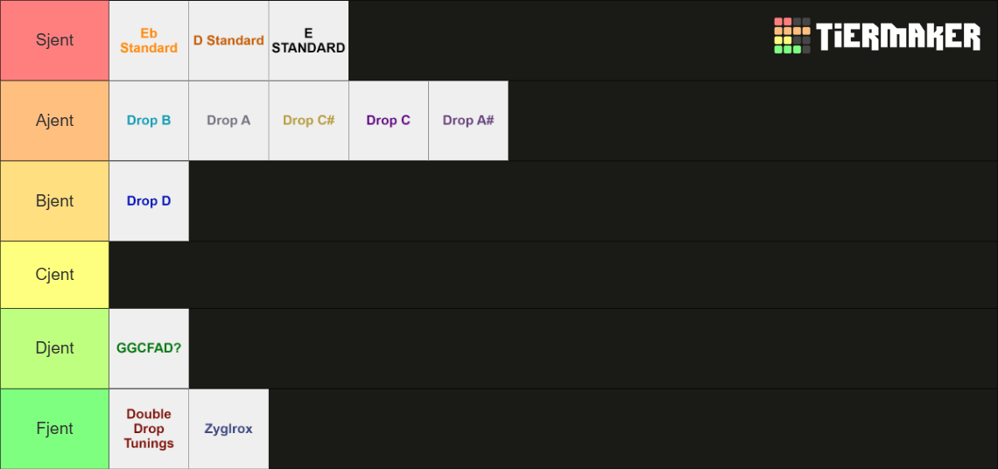Click the Drop C tile
The width and height of the screenshot is (998, 469).
pos(388,121)
